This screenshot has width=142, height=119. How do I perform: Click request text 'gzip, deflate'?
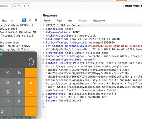pyautogui.click(x=18, y=49)
